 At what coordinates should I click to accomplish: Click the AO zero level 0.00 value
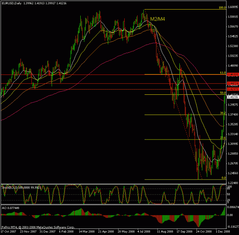[230, 215]
